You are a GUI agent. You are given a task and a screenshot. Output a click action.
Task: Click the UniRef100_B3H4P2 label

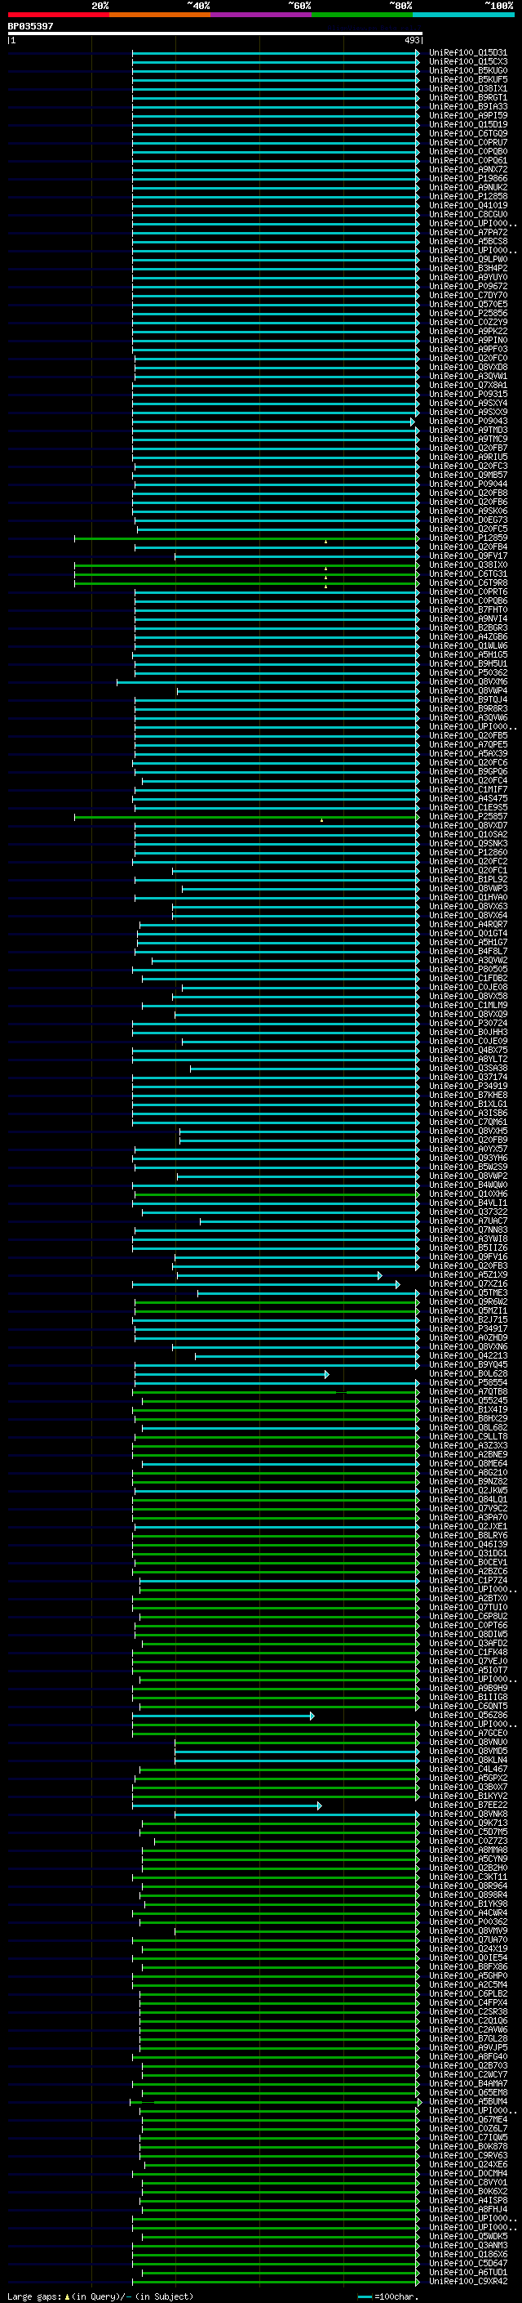click(467, 268)
